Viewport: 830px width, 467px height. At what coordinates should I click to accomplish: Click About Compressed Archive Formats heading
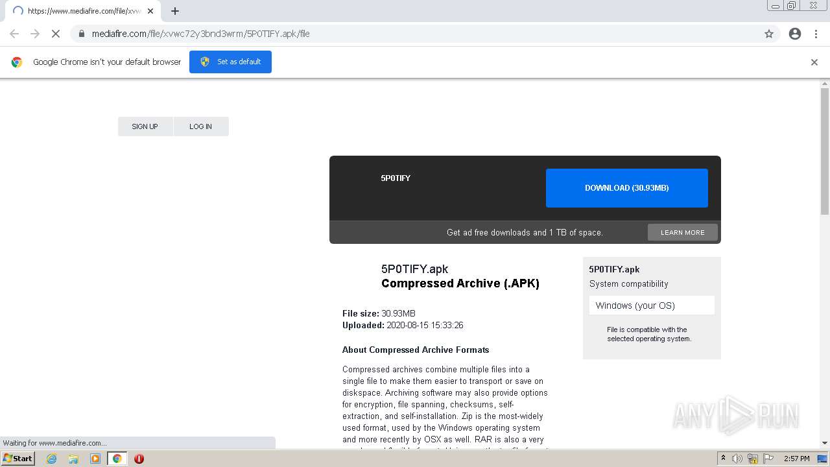[416, 350]
